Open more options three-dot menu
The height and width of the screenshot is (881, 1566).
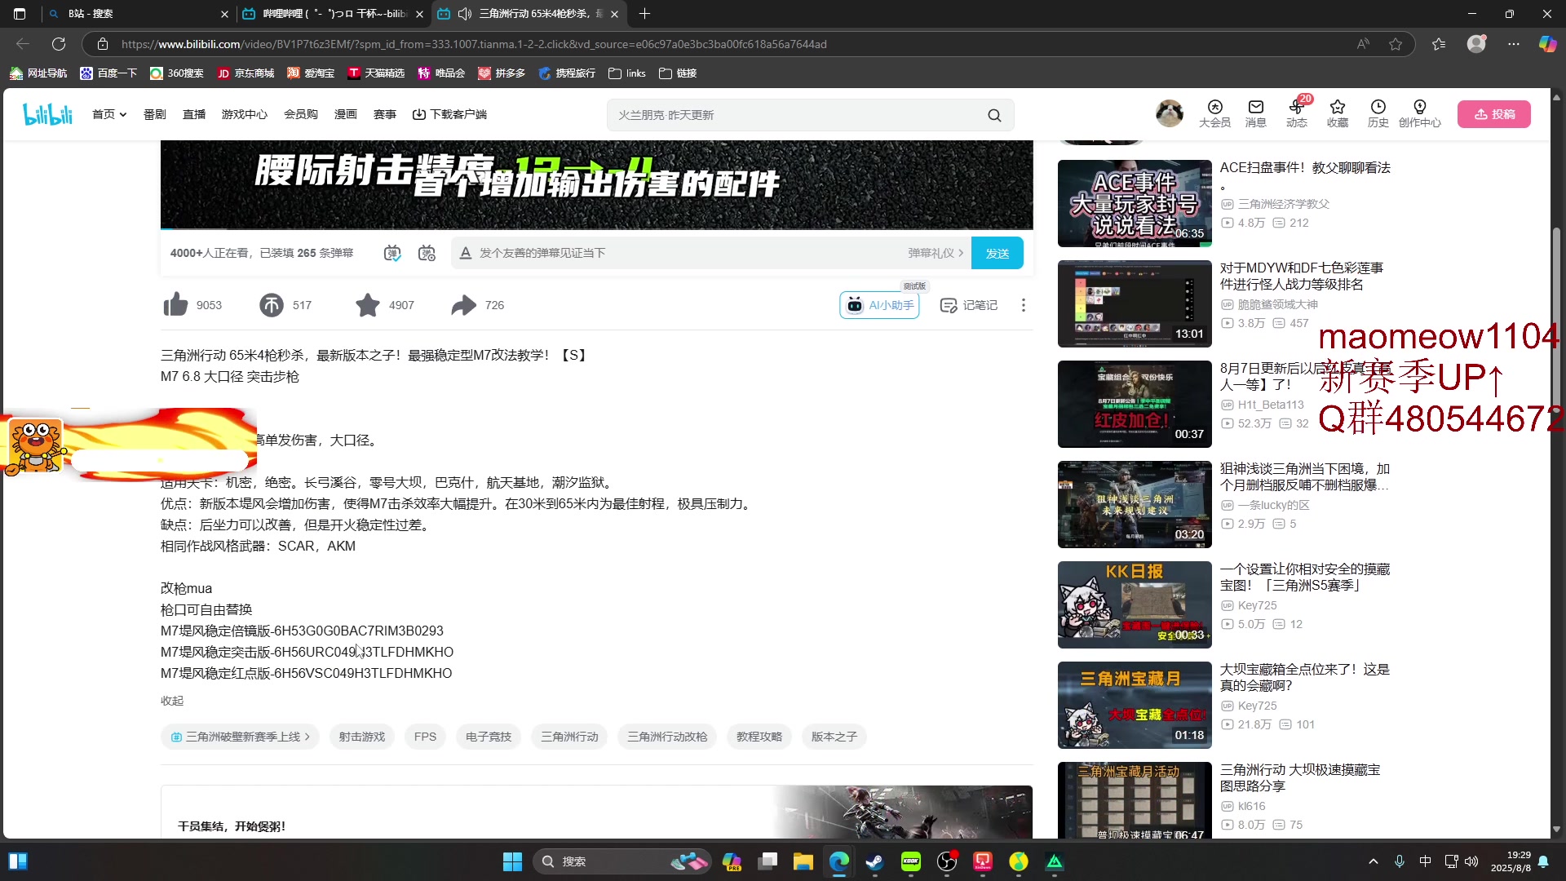(1024, 305)
